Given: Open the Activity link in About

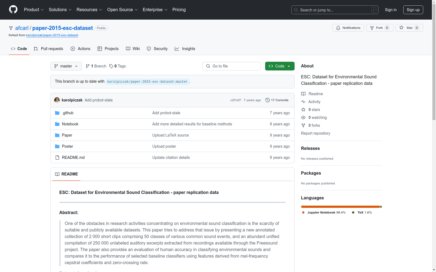Looking at the screenshot, I should 311,102.
